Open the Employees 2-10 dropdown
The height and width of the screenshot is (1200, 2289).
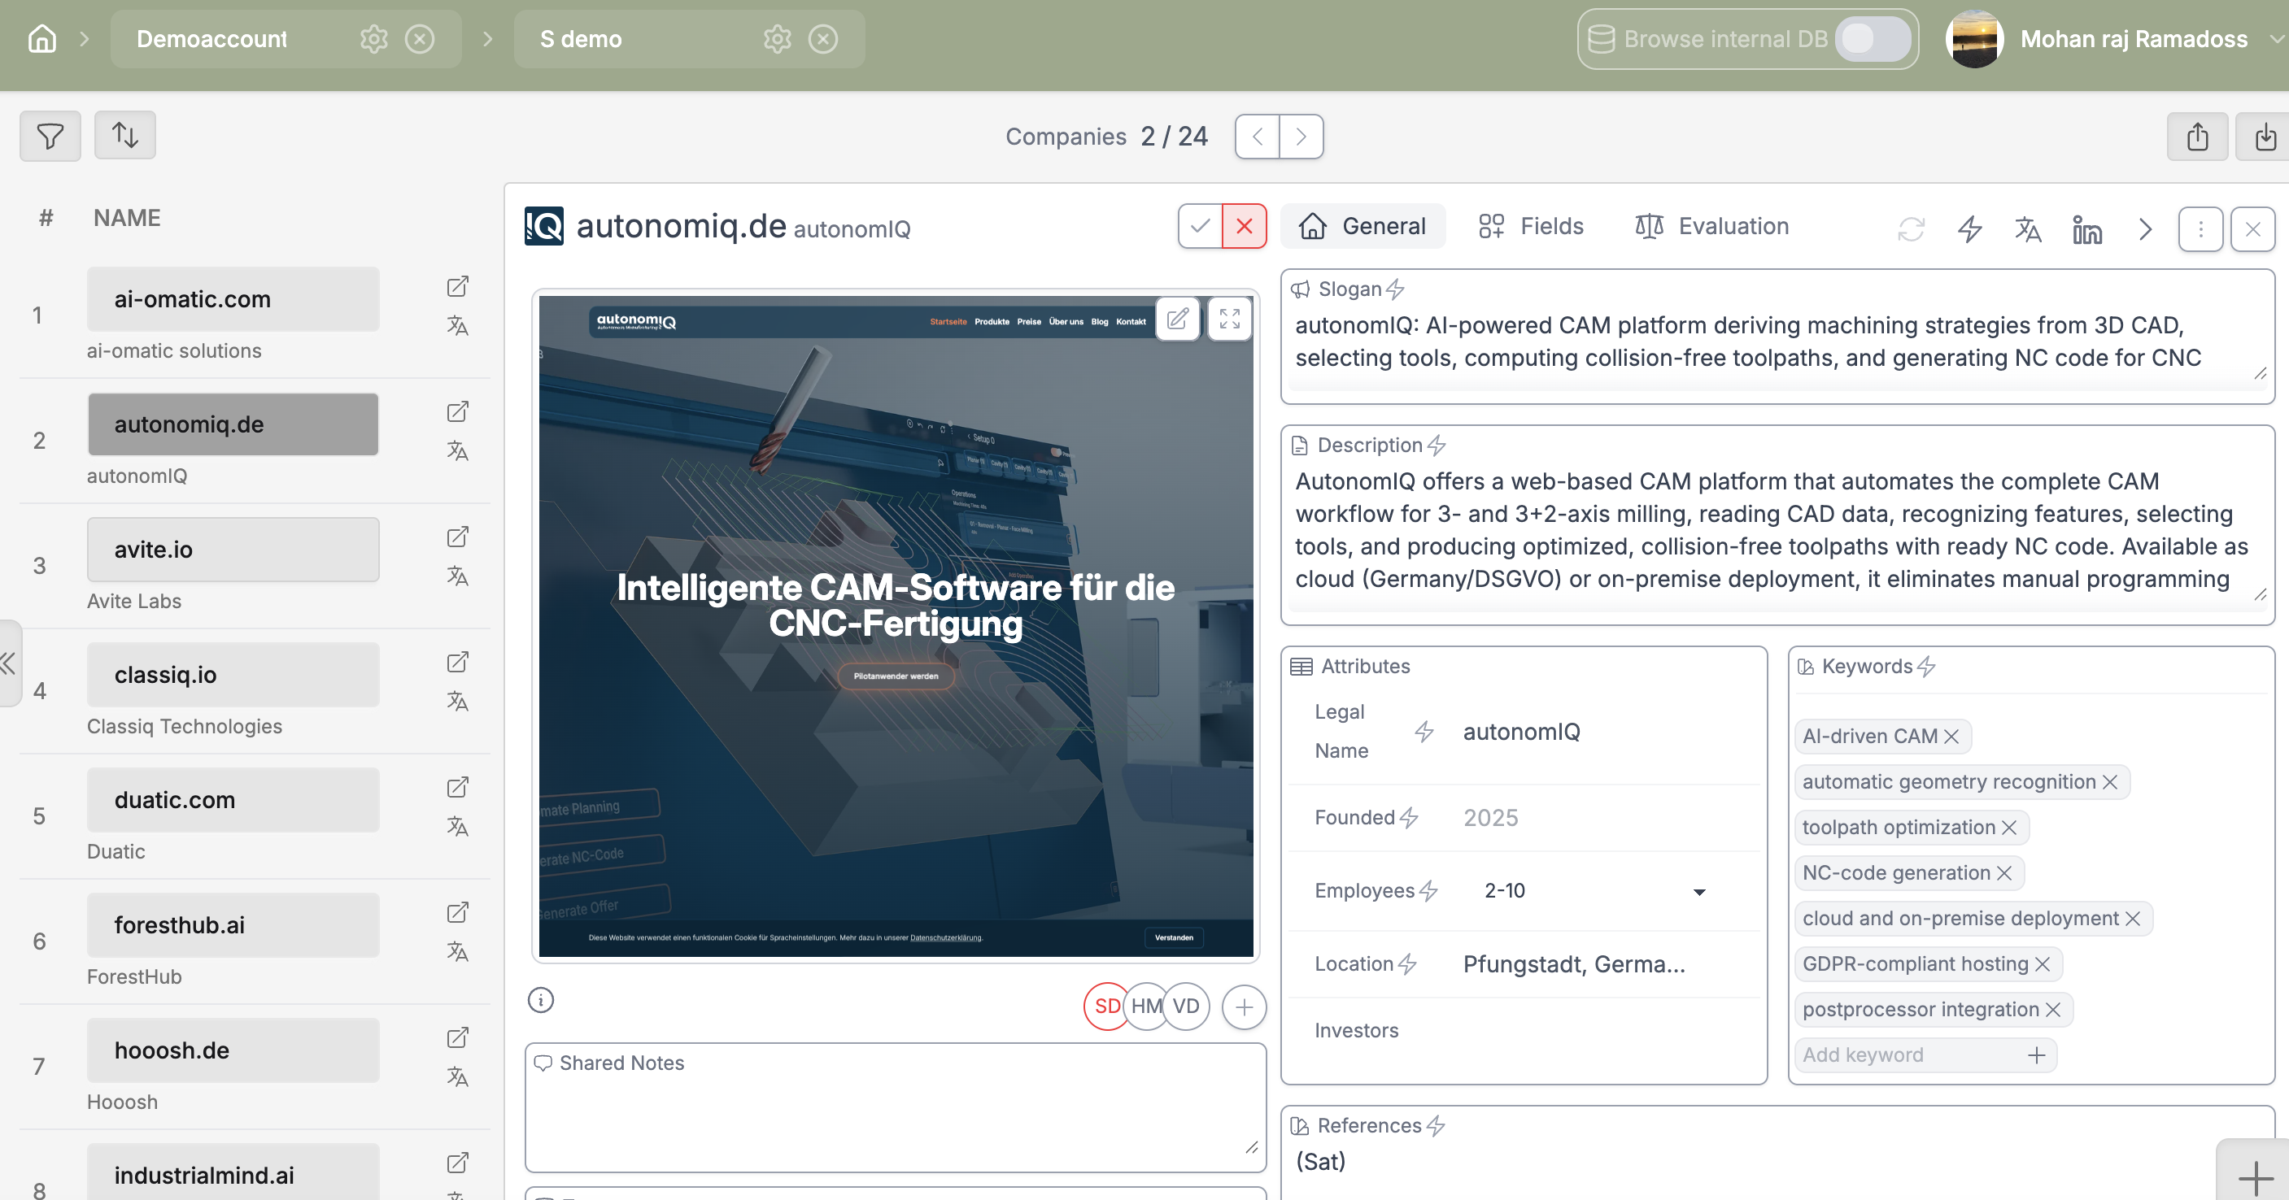pyautogui.click(x=1595, y=891)
